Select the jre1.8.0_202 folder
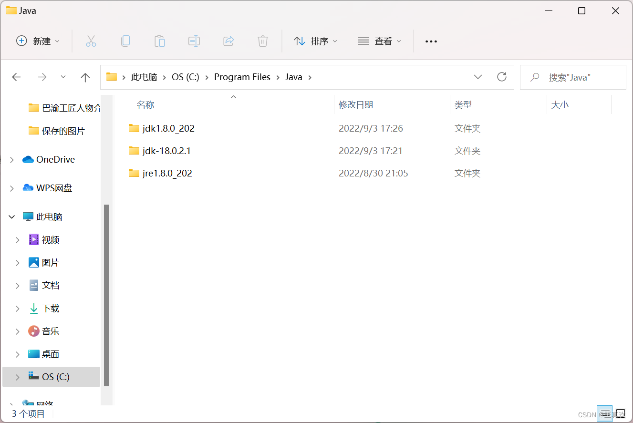Screen dimensions: 633x423 [167, 173]
